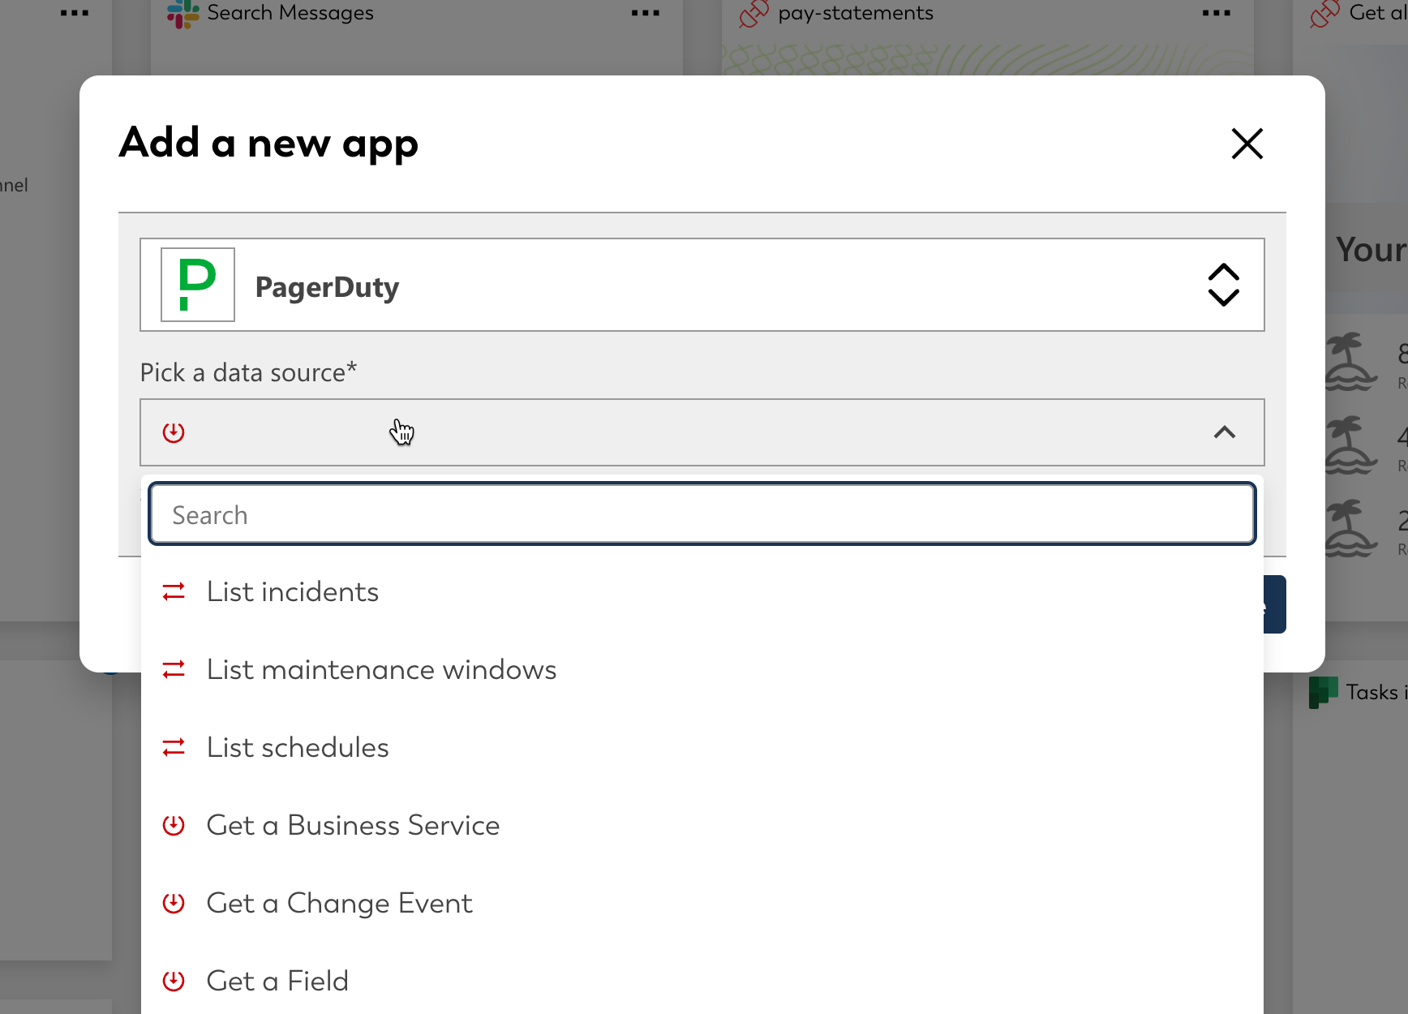Select Get a Change Event option
1408x1014 pixels.
[x=339, y=904]
